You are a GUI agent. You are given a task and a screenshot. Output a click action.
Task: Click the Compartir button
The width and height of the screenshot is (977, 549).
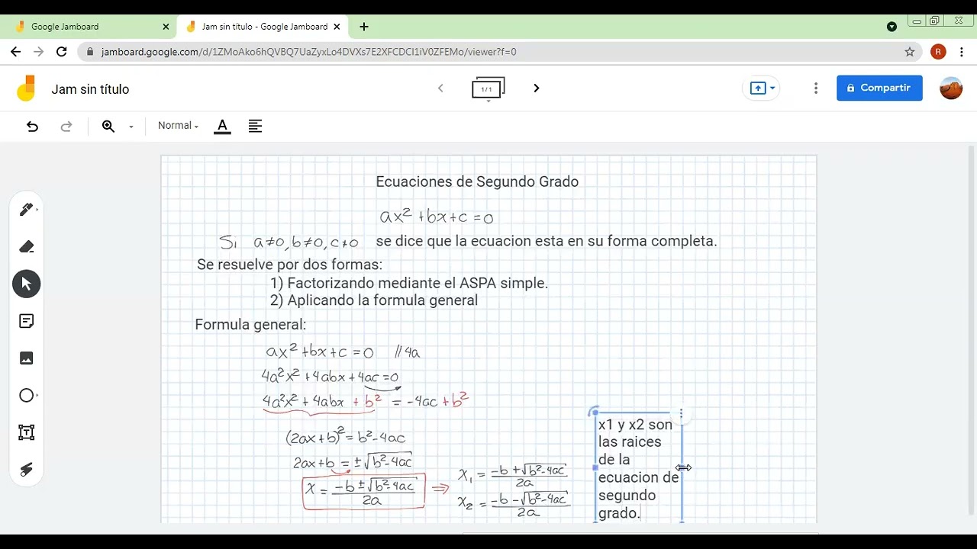click(879, 88)
